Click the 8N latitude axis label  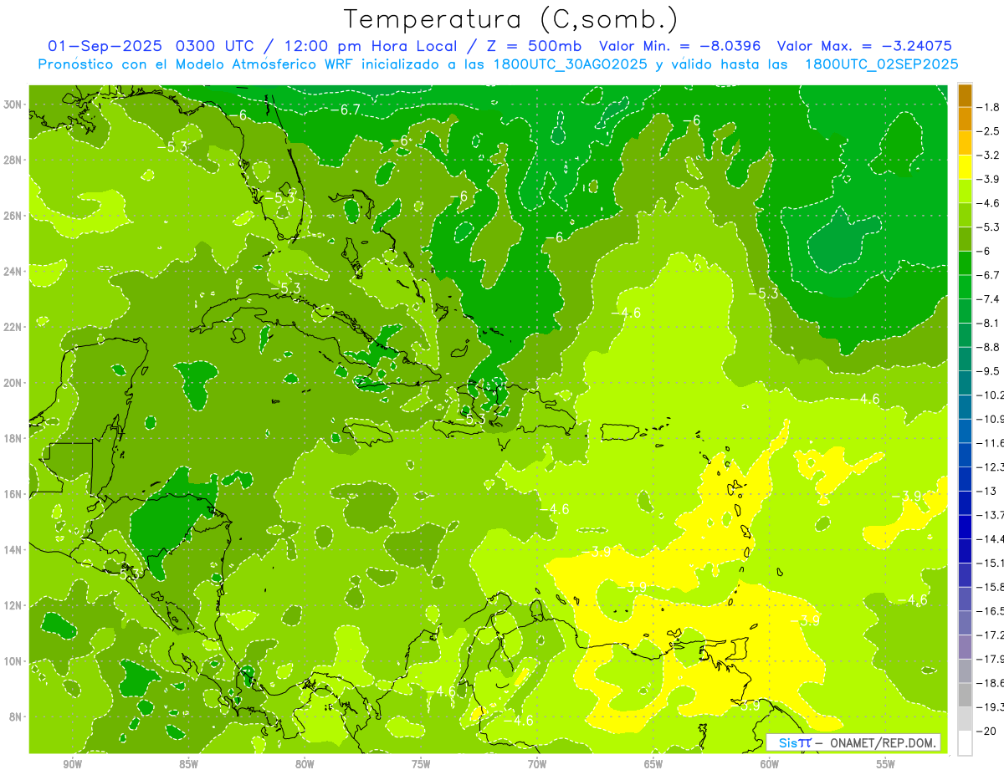click(14, 716)
